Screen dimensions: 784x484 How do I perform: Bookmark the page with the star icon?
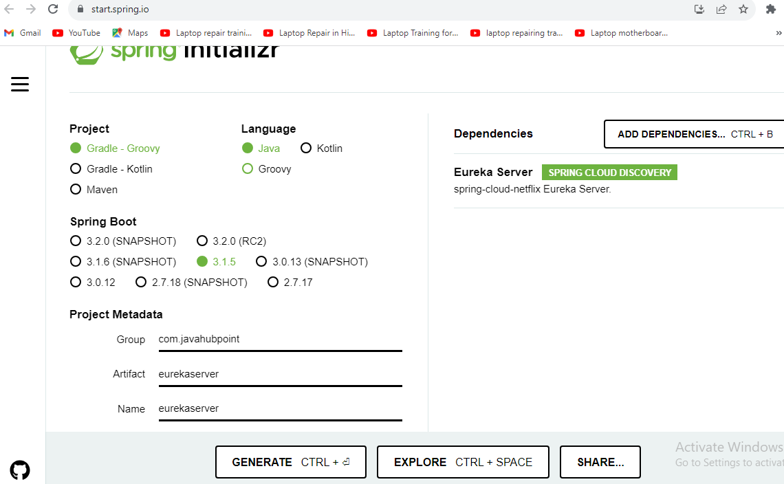tap(743, 9)
